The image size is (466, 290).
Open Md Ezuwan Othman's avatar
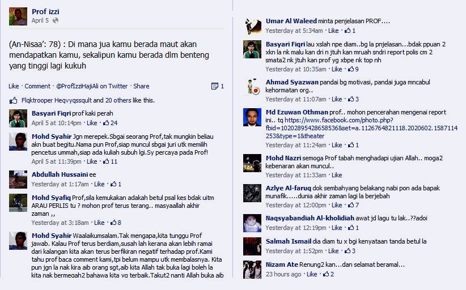click(252, 117)
